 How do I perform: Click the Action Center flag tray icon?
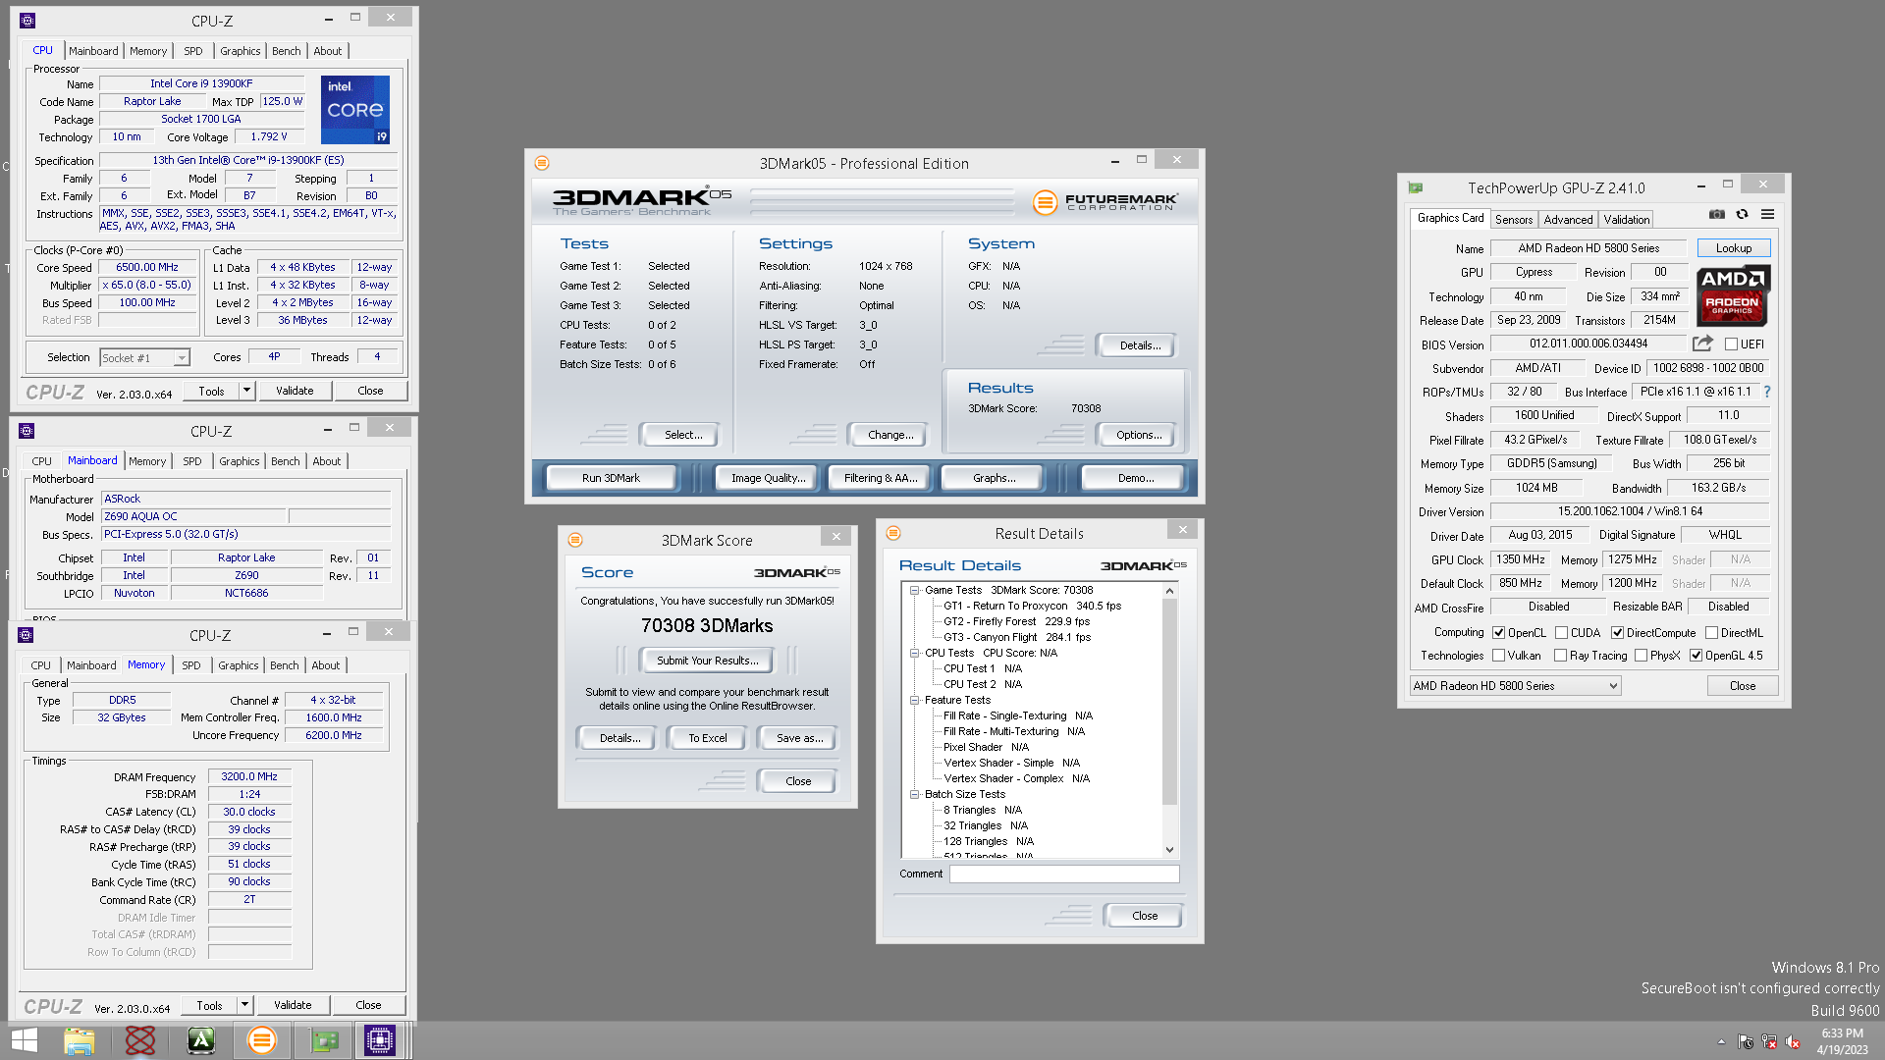click(1746, 1041)
